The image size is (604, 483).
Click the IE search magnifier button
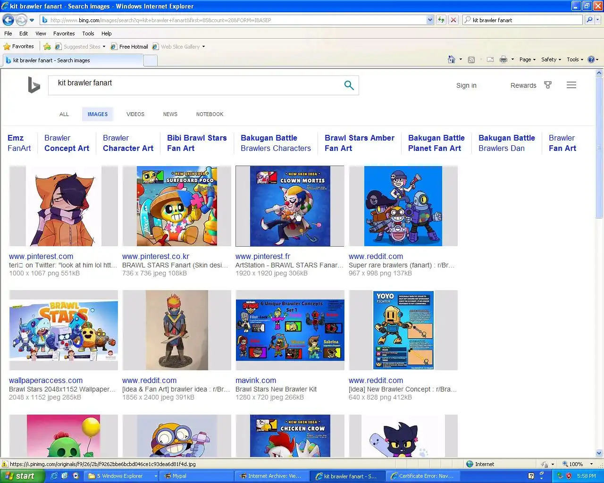click(x=589, y=20)
